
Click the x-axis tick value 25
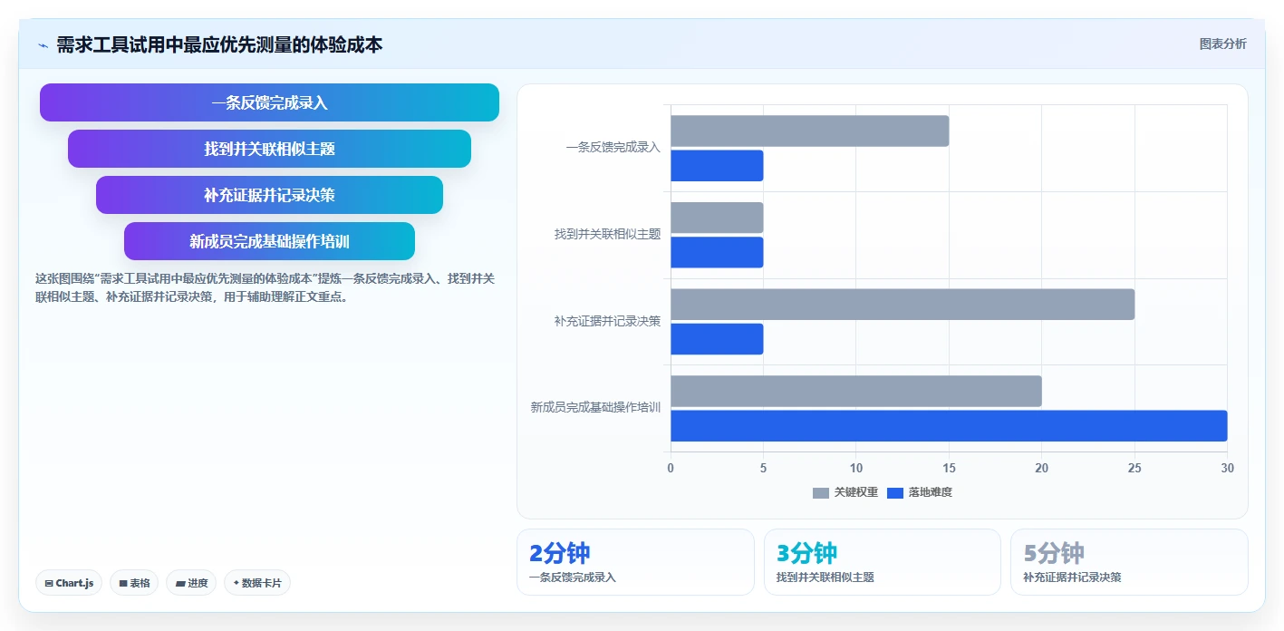(1134, 468)
